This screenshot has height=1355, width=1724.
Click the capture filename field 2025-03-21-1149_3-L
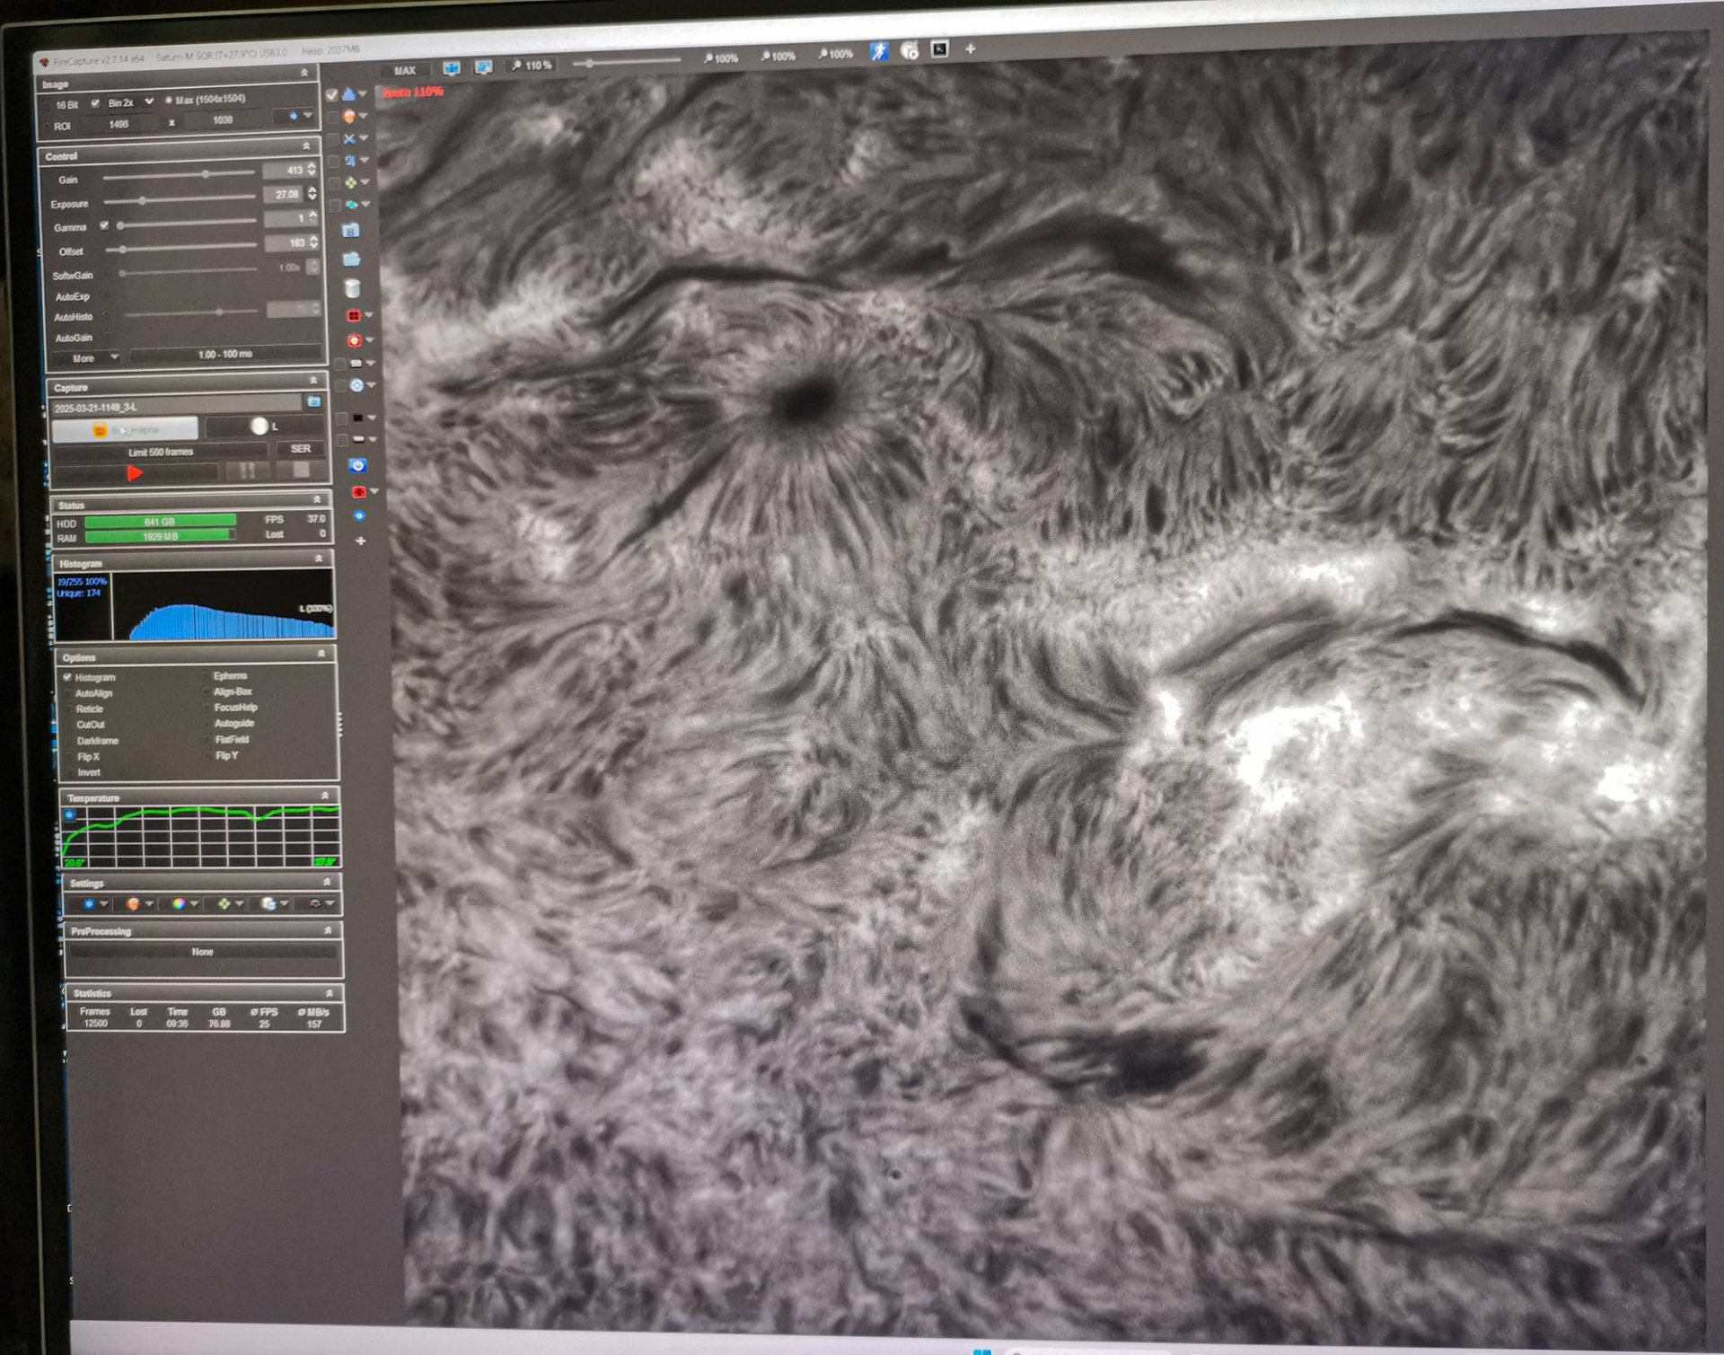[x=176, y=407]
